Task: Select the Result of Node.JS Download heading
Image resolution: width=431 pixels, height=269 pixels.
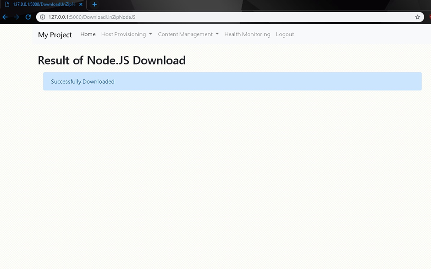Action: point(112,60)
